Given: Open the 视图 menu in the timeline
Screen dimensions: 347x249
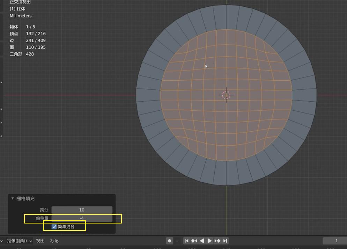Looking at the screenshot, I should [40, 241].
